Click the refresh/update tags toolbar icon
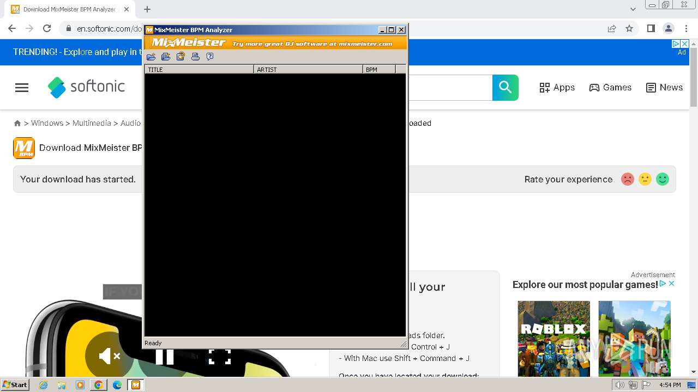Image resolution: width=698 pixels, height=392 pixels. [180, 57]
